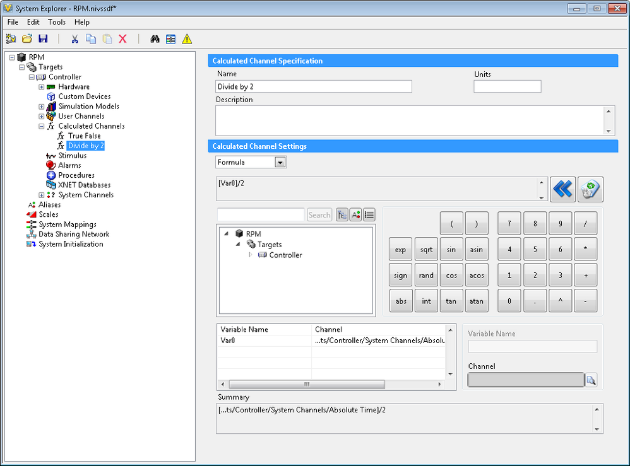Click the binoculars Find icon
630x466 pixels.
click(x=155, y=39)
